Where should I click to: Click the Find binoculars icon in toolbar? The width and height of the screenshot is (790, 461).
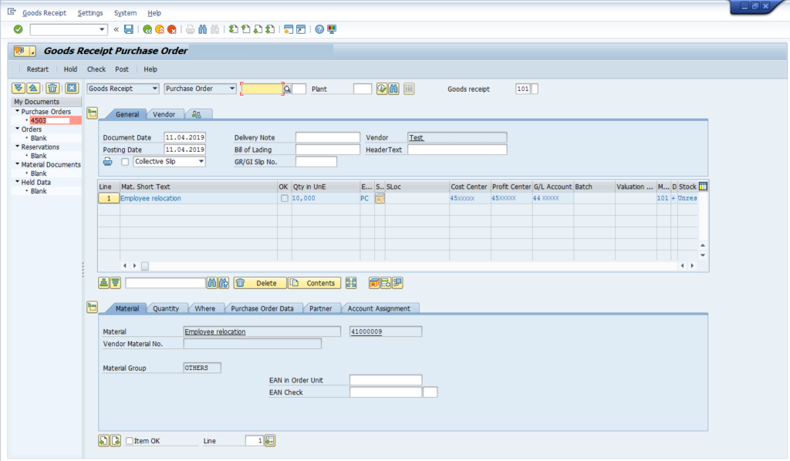coord(203,29)
